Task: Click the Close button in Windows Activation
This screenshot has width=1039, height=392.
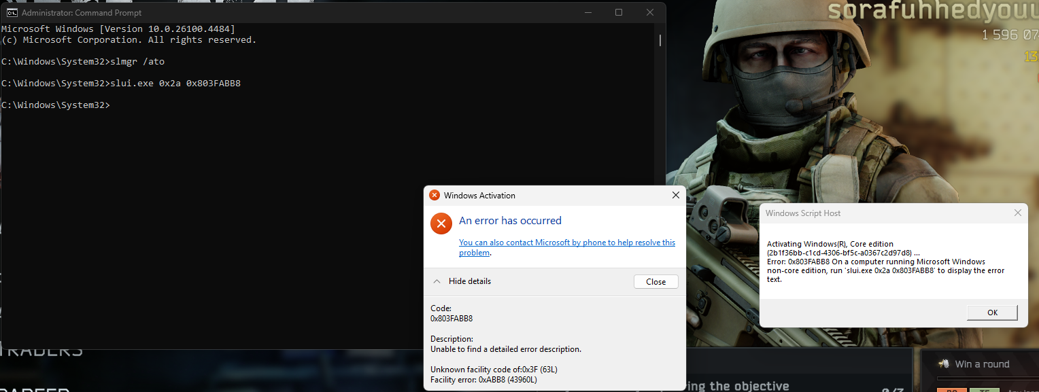Action: (655, 281)
